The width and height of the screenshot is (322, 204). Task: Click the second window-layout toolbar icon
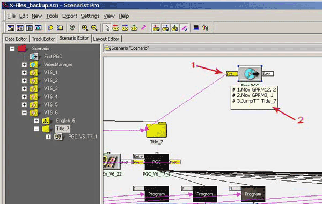(20, 28)
